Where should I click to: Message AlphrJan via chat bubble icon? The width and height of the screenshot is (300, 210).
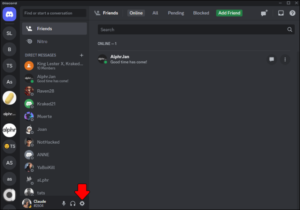pos(271,59)
